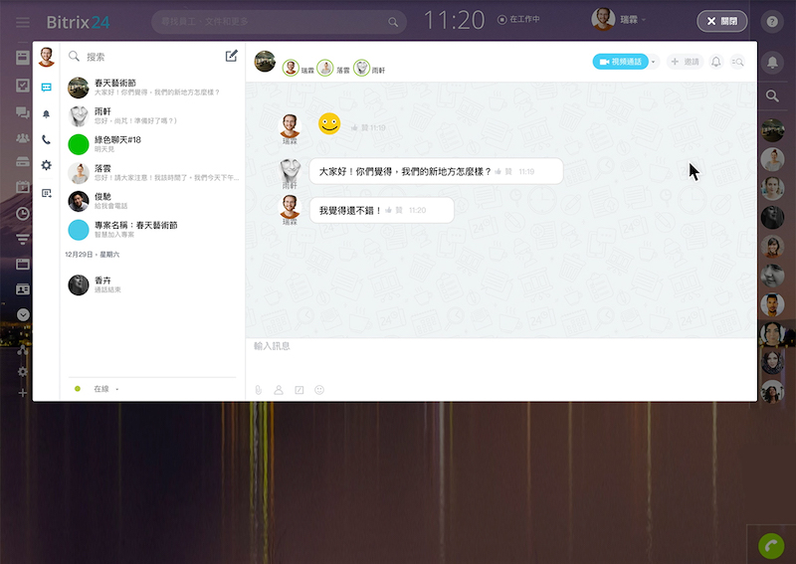The width and height of the screenshot is (796, 564).
Task: Click the green phone call button
Action: (x=771, y=546)
